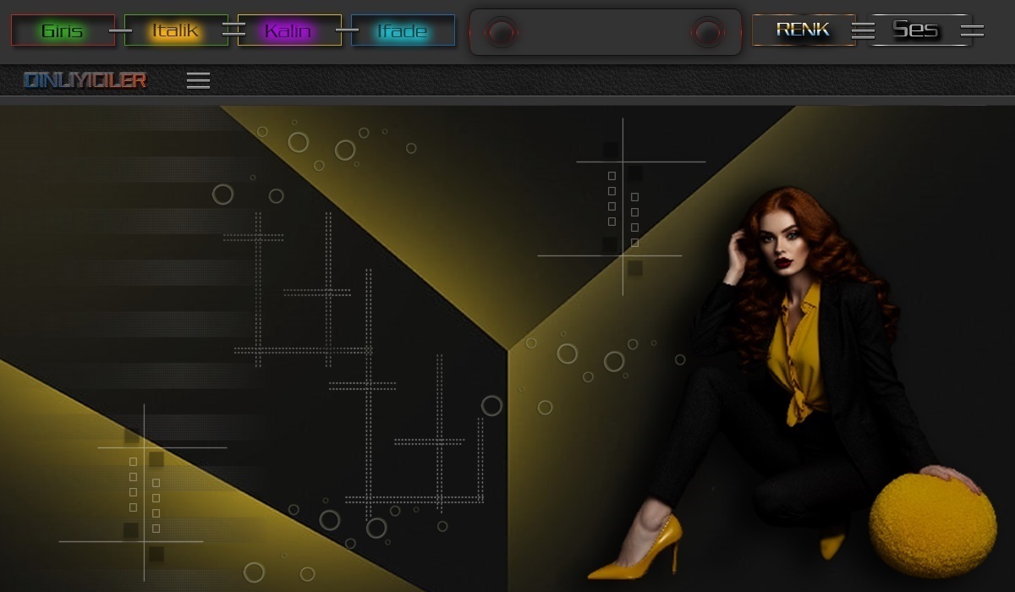The width and height of the screenshot is (1015, 592).
Task: Click the left round knob
Action: point(501,33)
